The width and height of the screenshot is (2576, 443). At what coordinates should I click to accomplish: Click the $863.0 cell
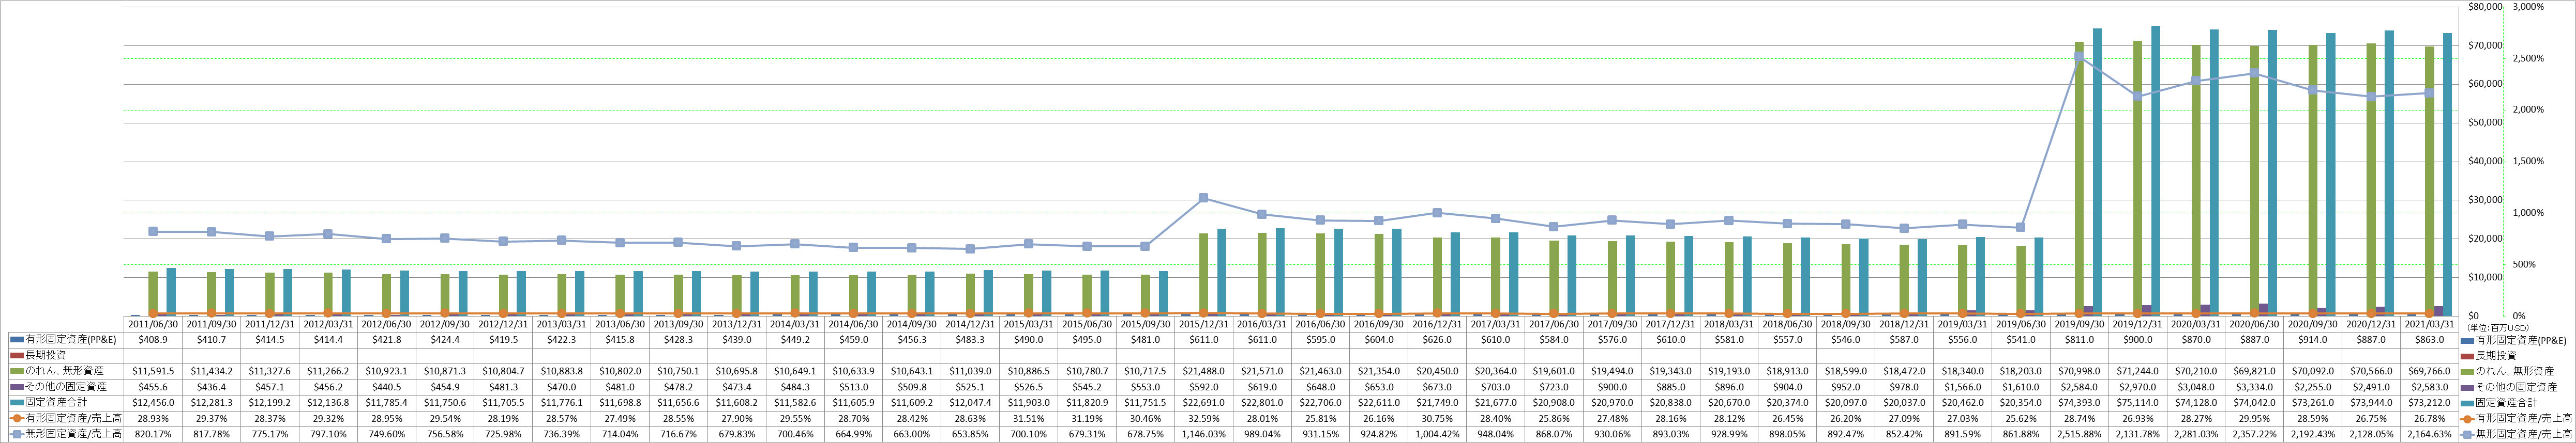pyautogui.click(x=2430, y=339)
